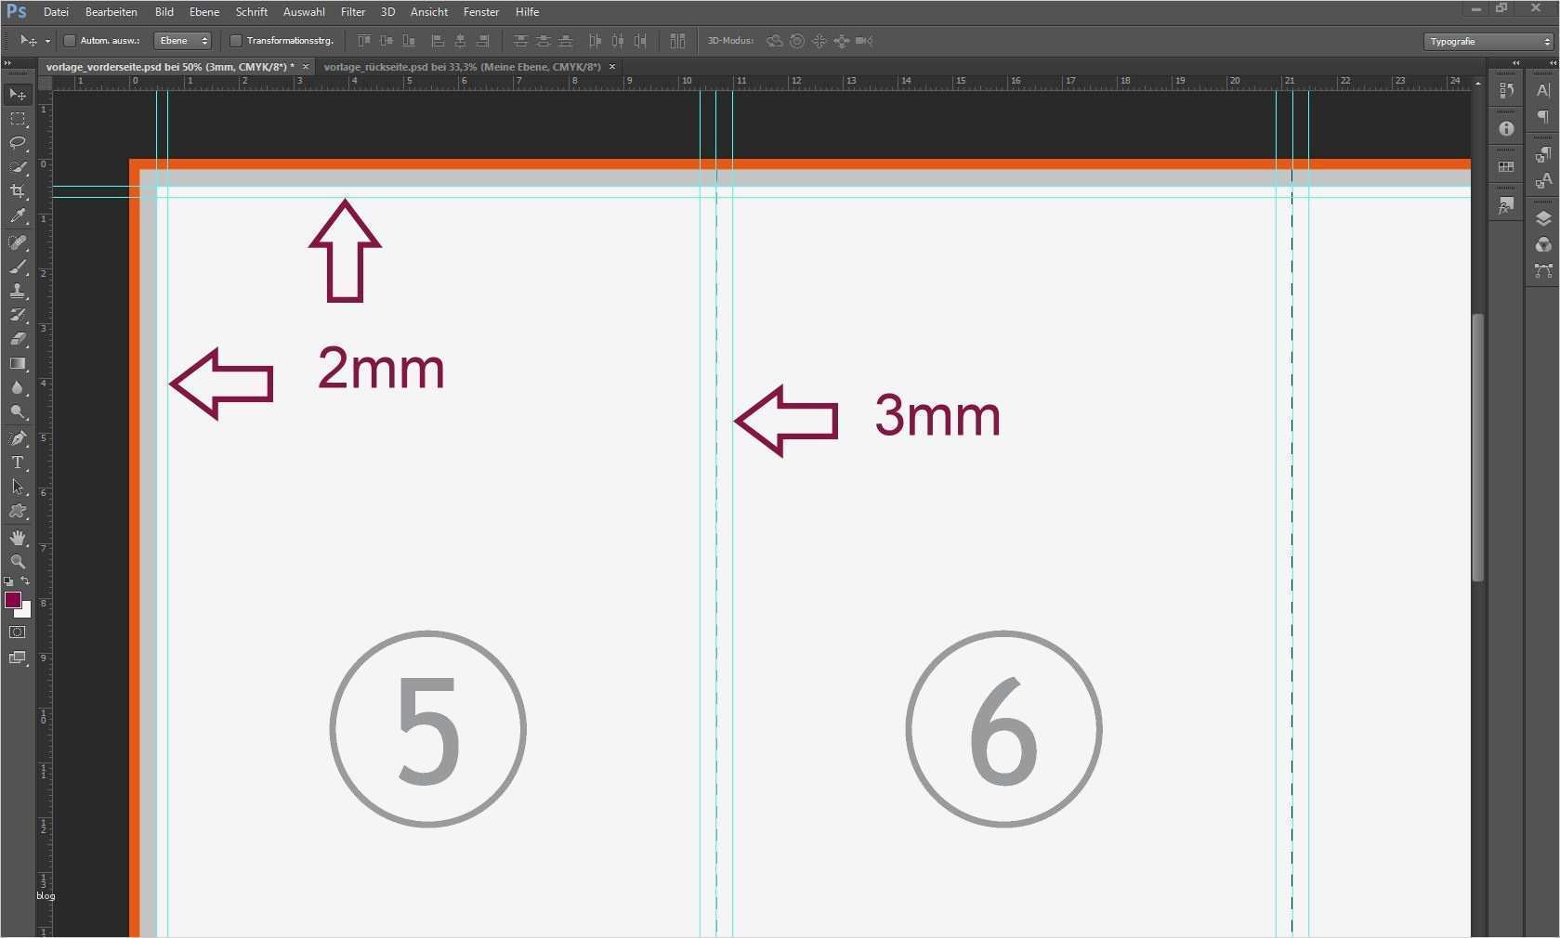Click the foreground color swatch
Viewport: 1560px width, 938px height.
(13, 600)
